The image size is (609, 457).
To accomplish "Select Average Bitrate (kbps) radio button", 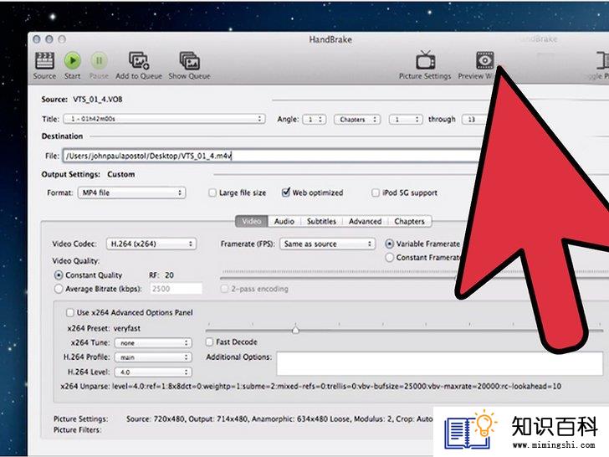I will pos(59,289).
